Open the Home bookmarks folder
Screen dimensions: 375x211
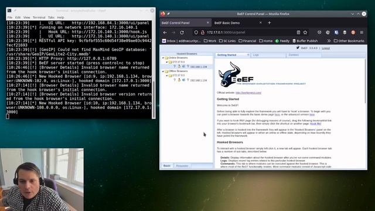(265, 41)
